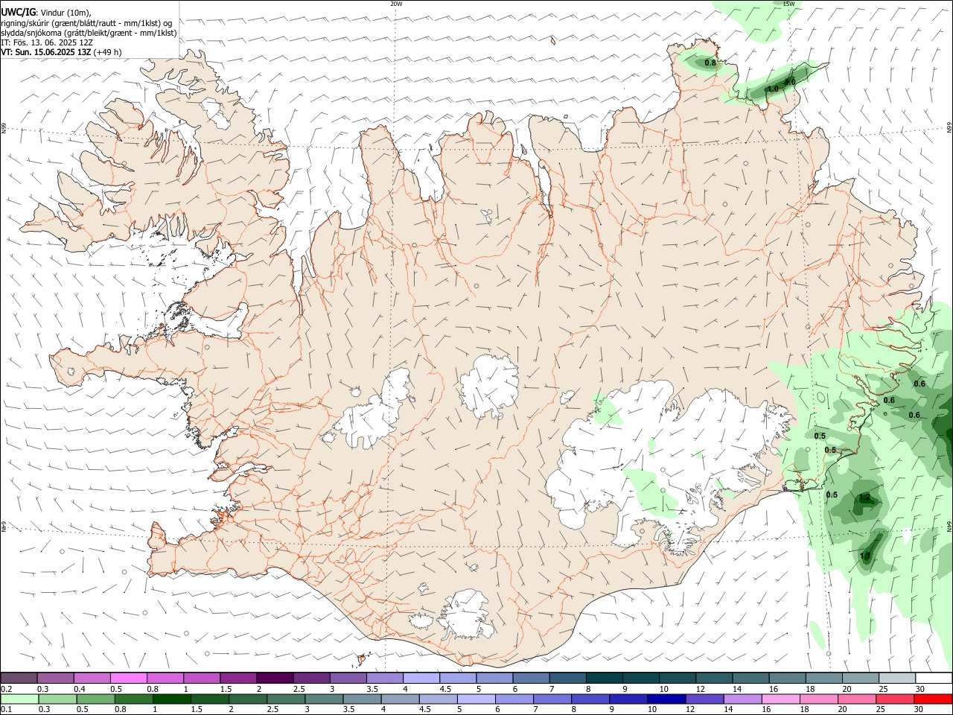Click the valid time "VT: Sun. 15.06.2025 13Z (+49 h)"
This screenshot has width=953, height=715.
click(61, 52)
